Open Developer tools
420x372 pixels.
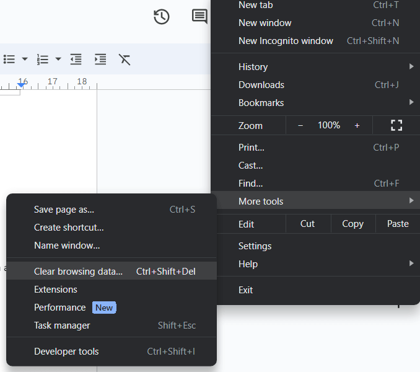[x=112, y=352]
